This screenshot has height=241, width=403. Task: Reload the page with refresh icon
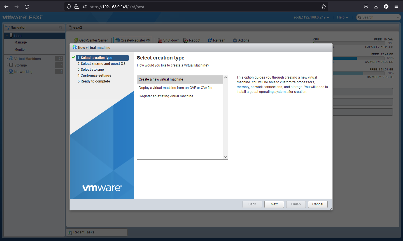27,6
